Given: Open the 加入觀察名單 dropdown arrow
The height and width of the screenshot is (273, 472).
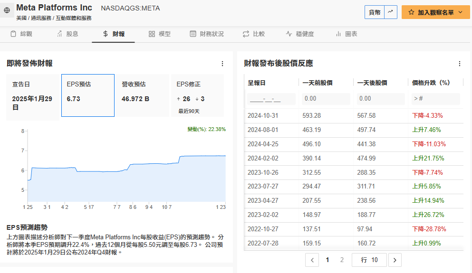Looking at the screenshot, I should click(460, 12).
